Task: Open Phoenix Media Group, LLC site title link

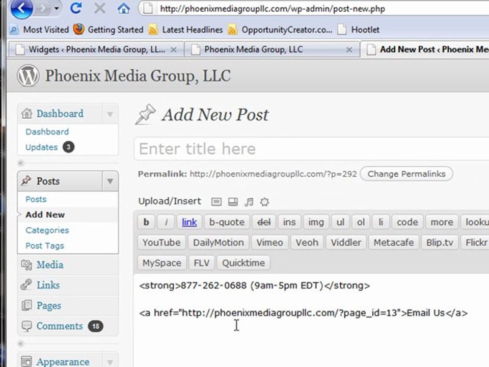Action: [x=138, y=76]
